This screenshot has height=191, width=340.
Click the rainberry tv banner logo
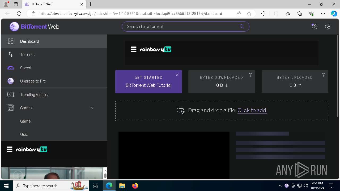pyautogui.click(x=156, y=49)
